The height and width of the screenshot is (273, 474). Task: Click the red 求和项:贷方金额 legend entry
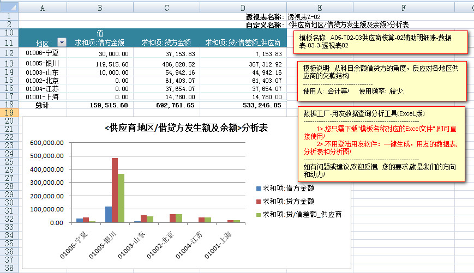[x=287, y=201]
